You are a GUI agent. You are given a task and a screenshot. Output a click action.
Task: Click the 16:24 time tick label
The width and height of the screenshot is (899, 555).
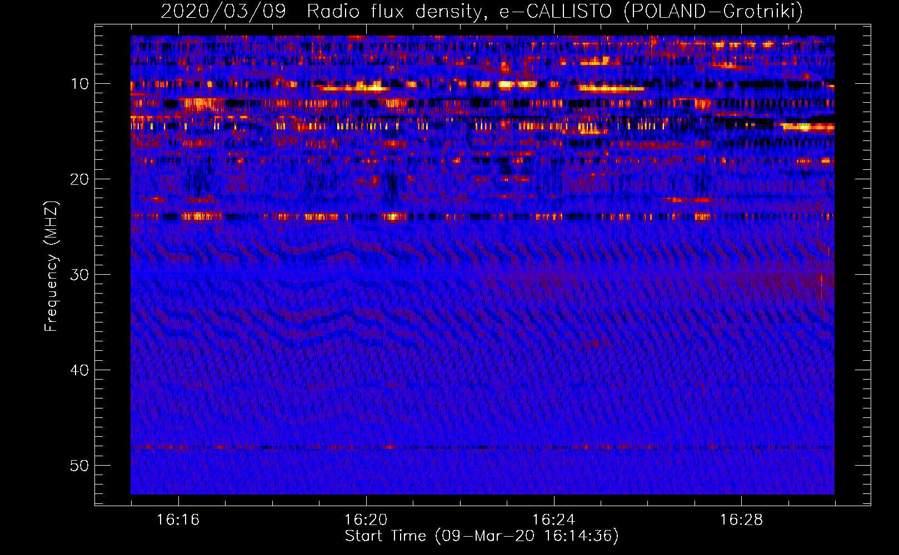pos(553,520)
